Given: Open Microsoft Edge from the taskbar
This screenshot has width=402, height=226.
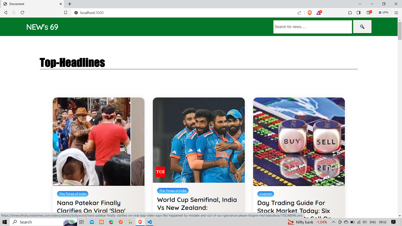Looking at the screenshot, I should (111, 222).
